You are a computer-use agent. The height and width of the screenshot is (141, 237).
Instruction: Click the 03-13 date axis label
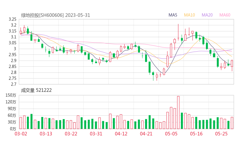[46, 134]
